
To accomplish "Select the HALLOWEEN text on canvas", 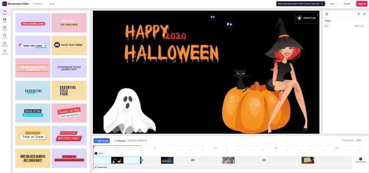I will [171, 54].
